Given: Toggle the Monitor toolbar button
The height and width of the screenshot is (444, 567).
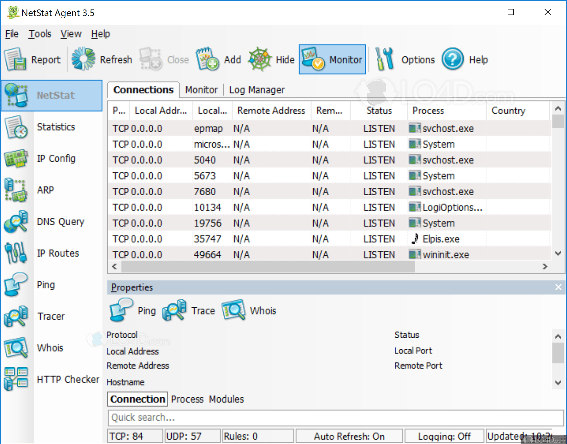Looking at the screenshot, I should [x=332, y=59].
